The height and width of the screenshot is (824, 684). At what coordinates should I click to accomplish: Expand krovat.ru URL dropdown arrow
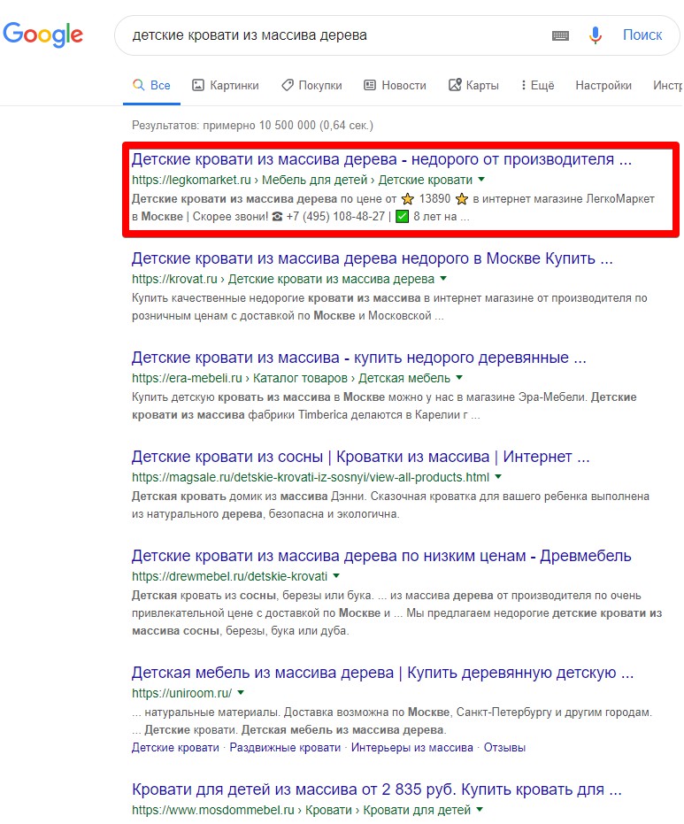443,279
